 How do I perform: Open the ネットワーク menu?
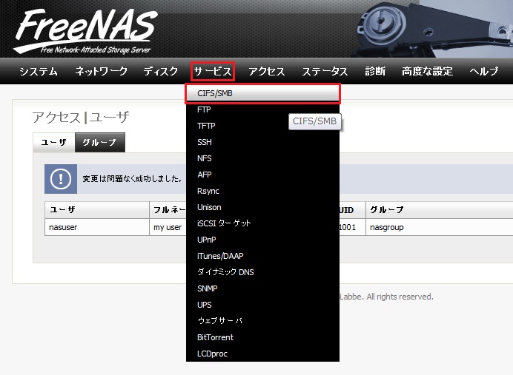pyautogui.click(x=101, y=71)
